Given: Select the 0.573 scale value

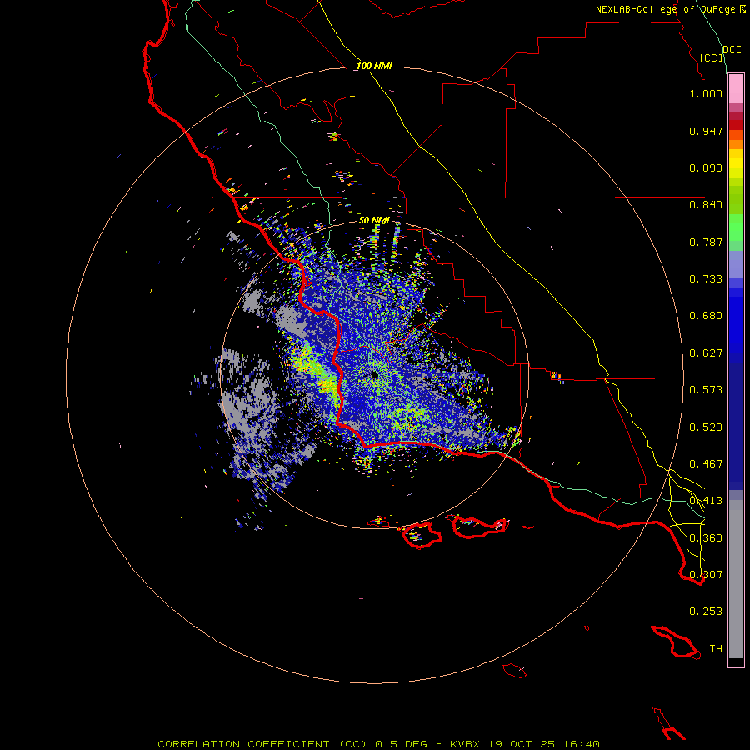Looking at the screenshot, I should point(706,390).
